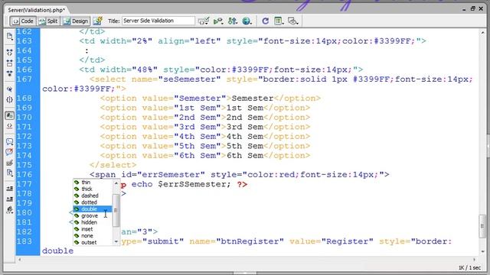Choose 'none' in code hint list
The width and height of the screenshot is (490, 275).
click(93, 236)
